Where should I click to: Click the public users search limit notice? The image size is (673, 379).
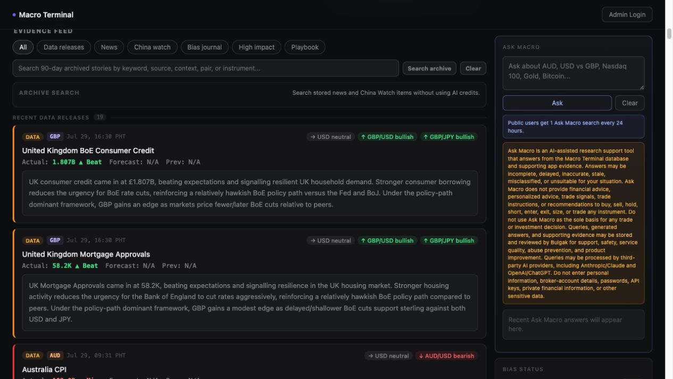point(573,127)
